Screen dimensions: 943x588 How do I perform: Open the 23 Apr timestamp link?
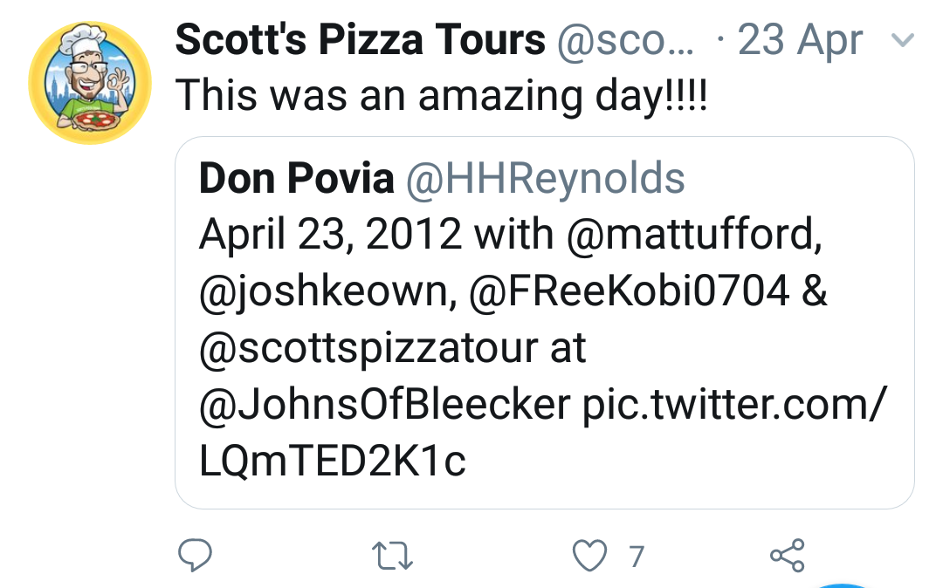tap(801, 40)
